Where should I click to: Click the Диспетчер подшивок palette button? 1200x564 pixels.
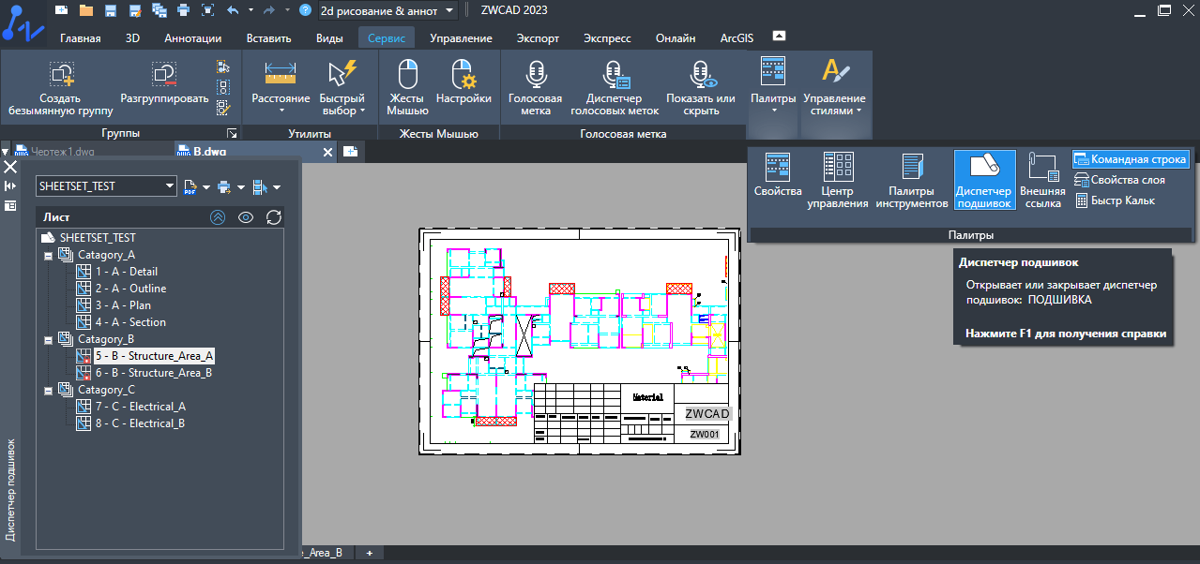tap(984, 180)
